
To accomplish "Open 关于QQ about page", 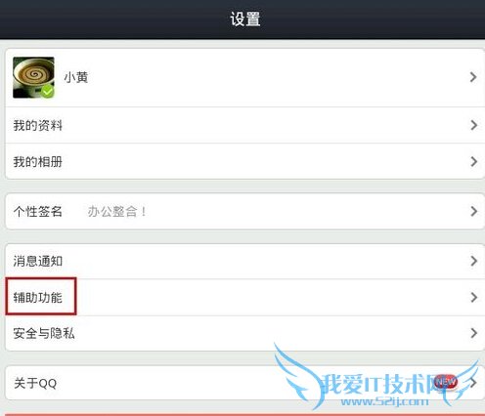I will [x=244, y=383].
